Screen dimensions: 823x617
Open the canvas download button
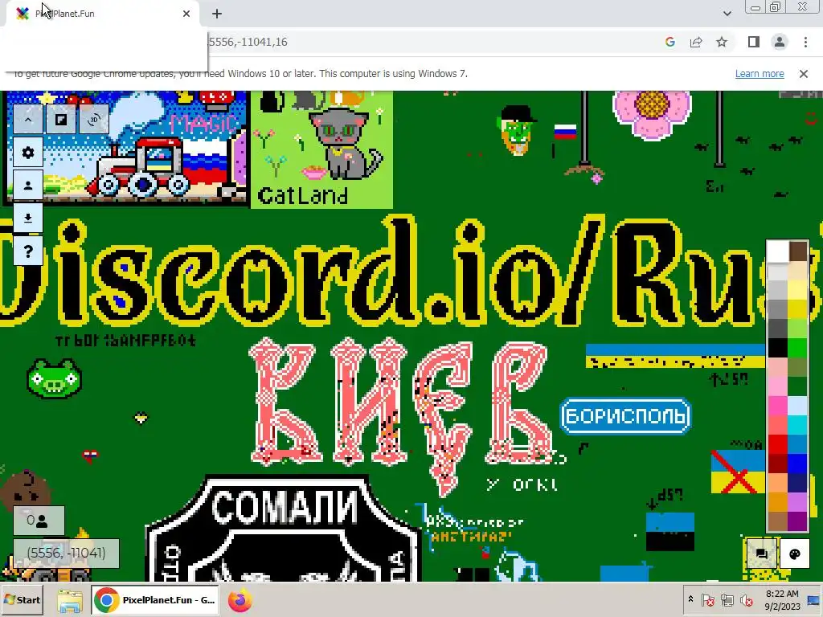coord(28,219)
